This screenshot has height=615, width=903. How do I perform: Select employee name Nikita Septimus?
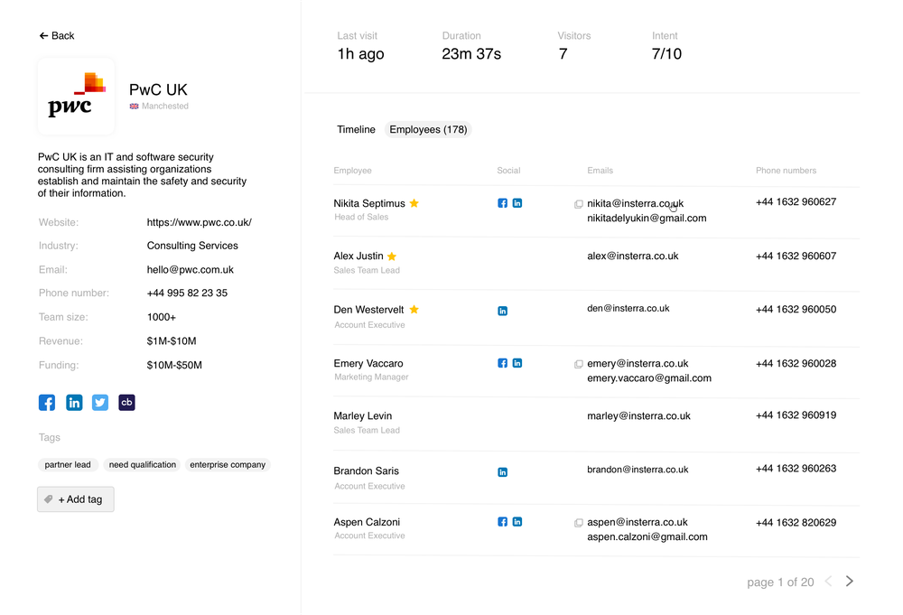(x=369, y=203)
